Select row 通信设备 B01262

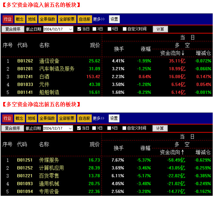[x=107, y=61]
